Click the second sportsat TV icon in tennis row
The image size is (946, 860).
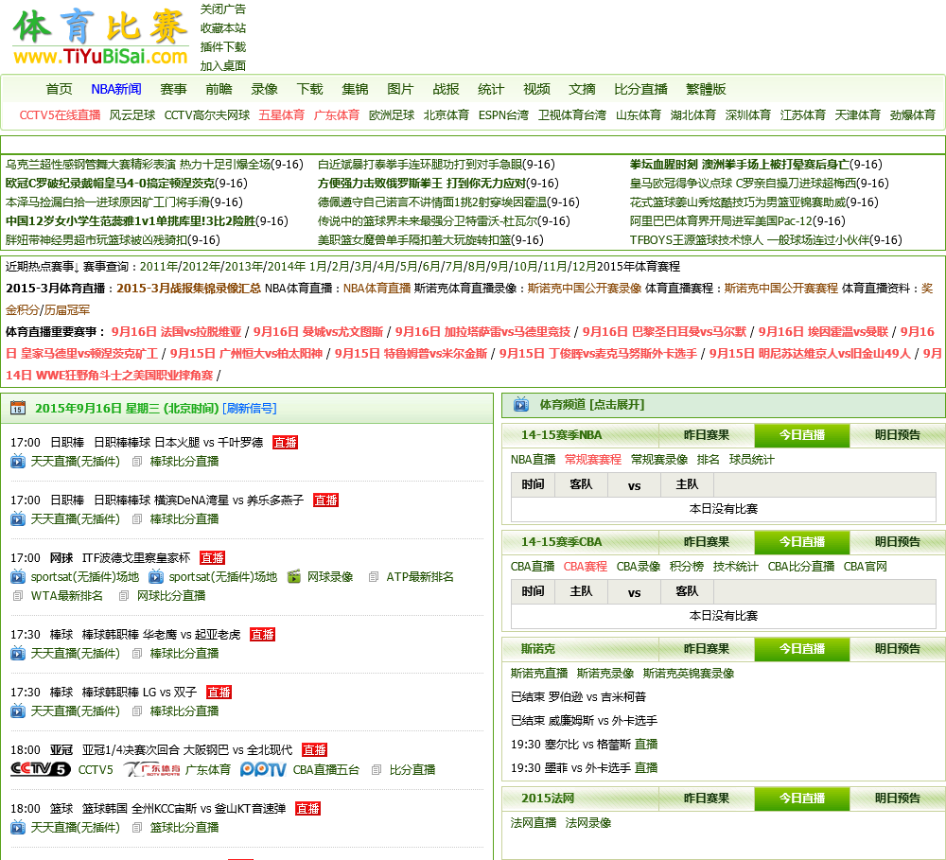[x=156, y=577]
